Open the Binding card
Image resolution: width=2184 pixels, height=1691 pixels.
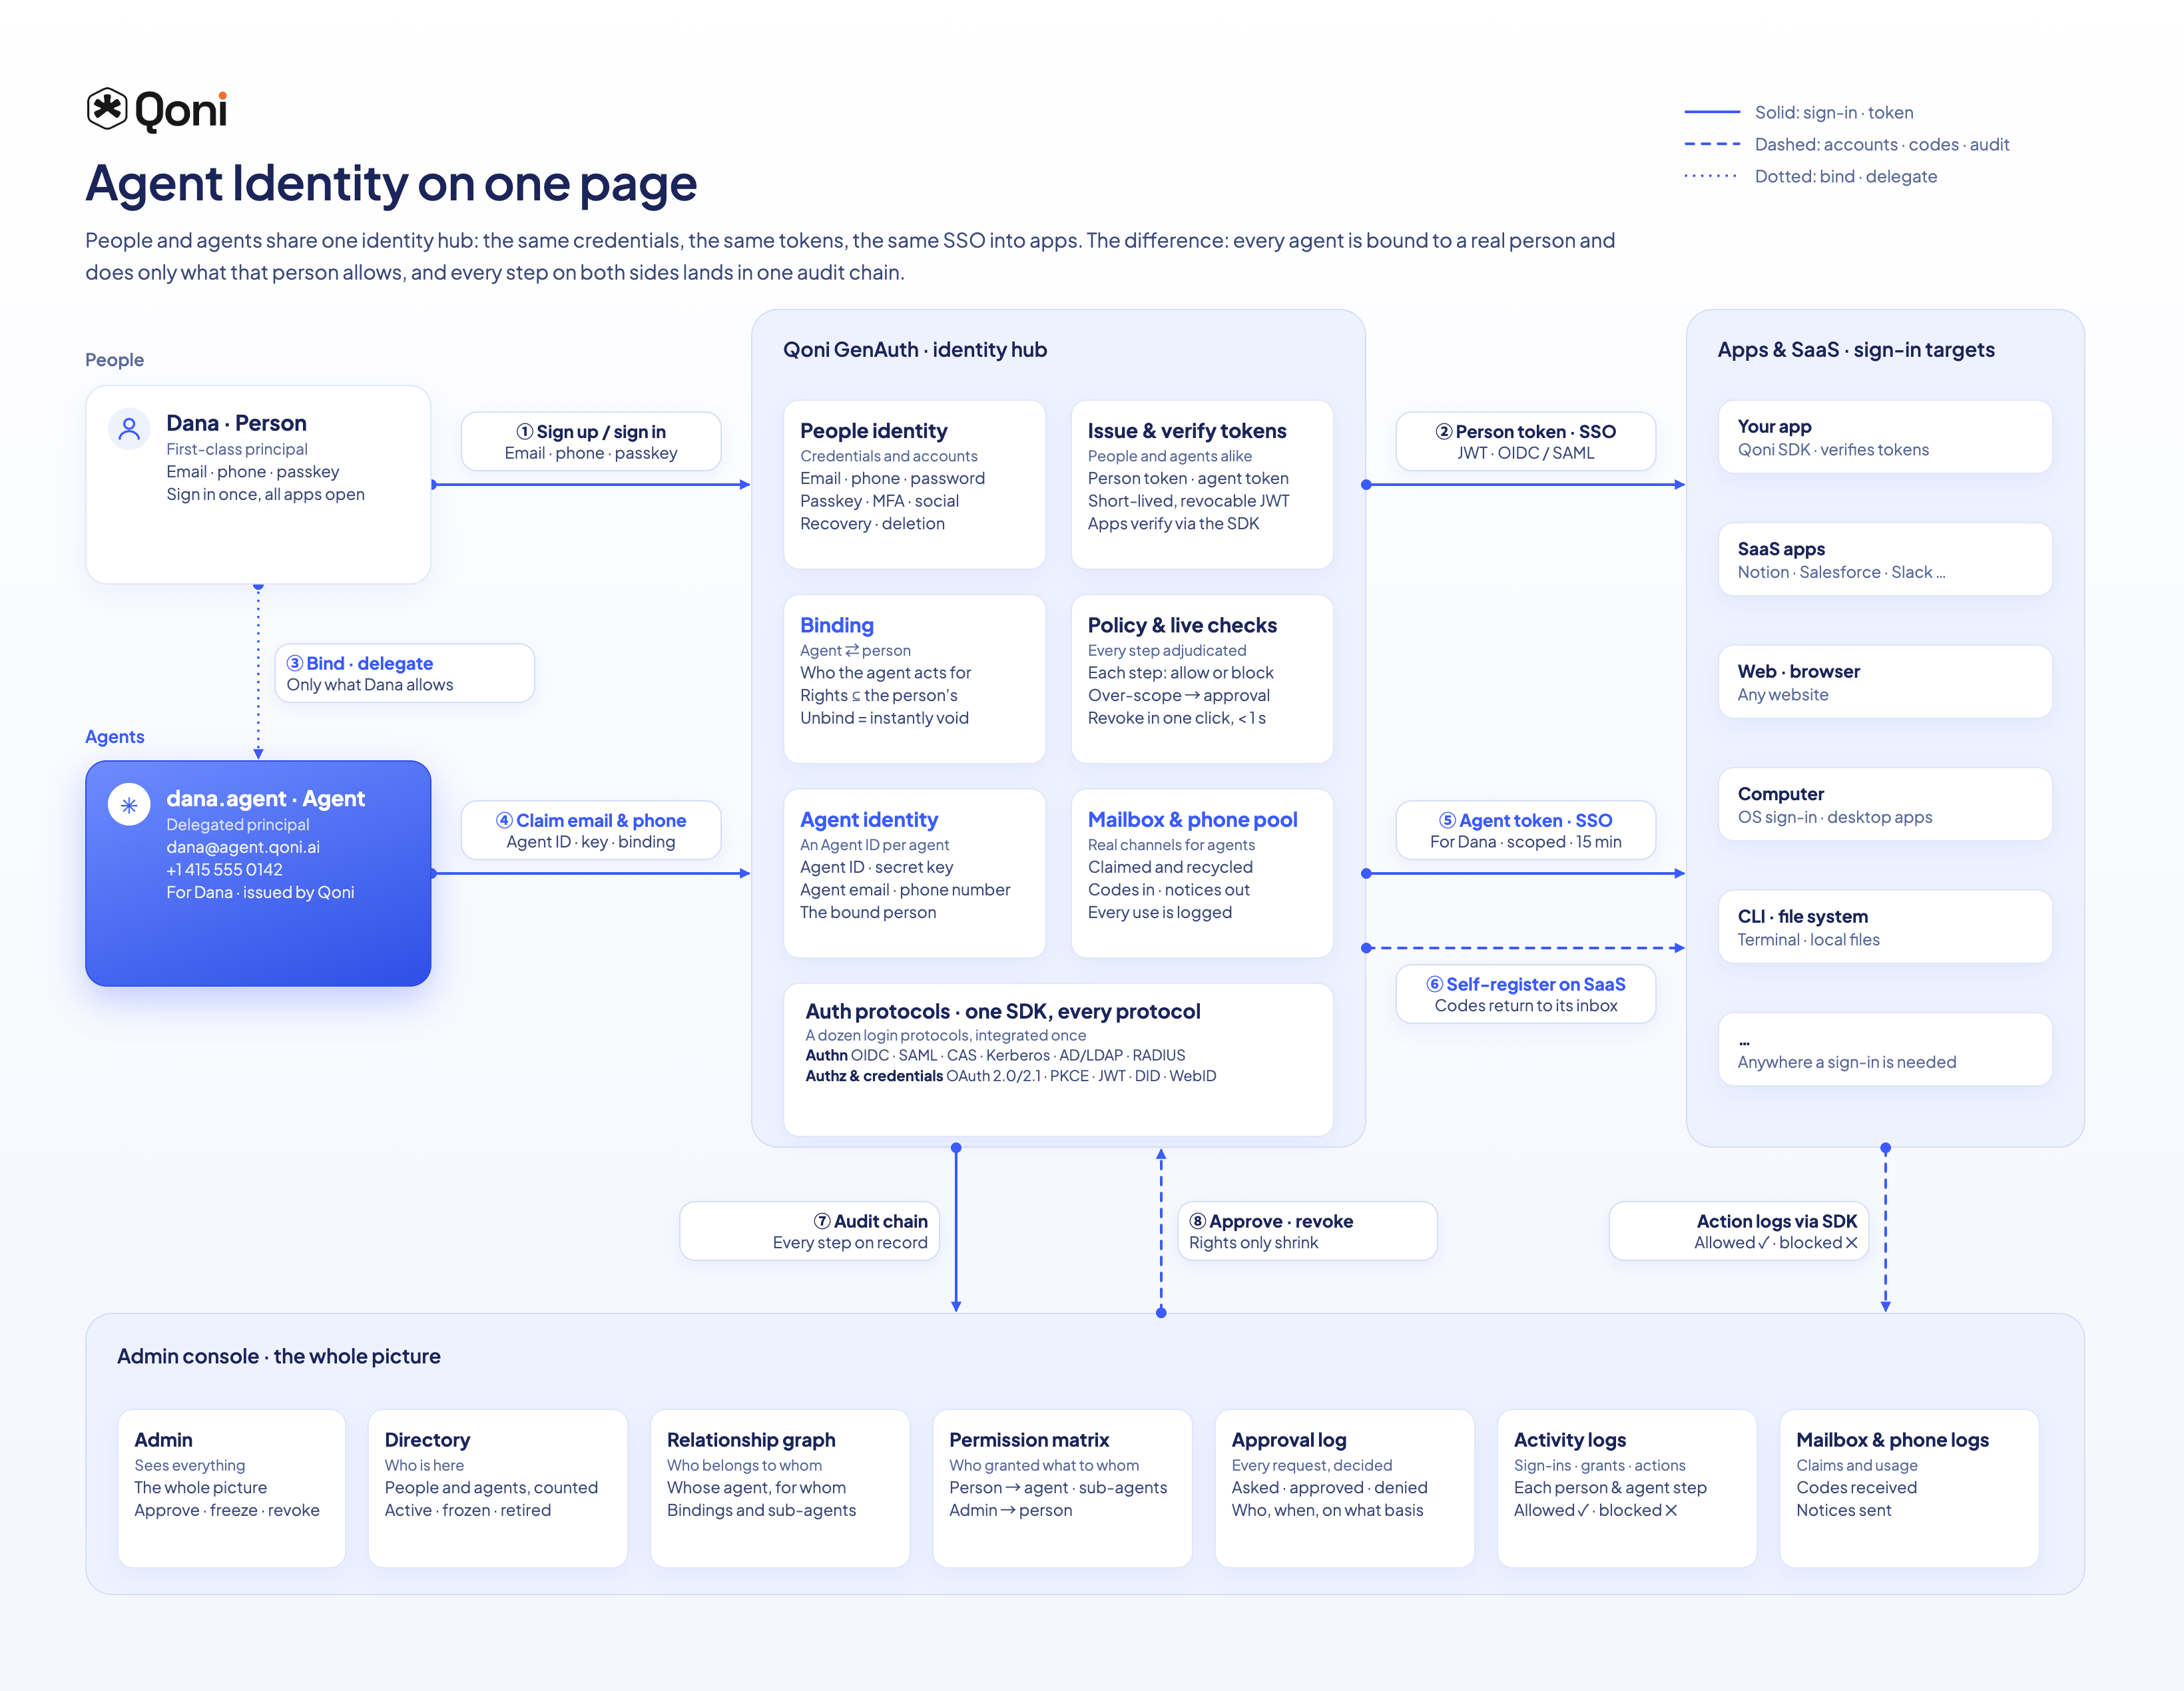pyautogui.click(x=915, y=679)
